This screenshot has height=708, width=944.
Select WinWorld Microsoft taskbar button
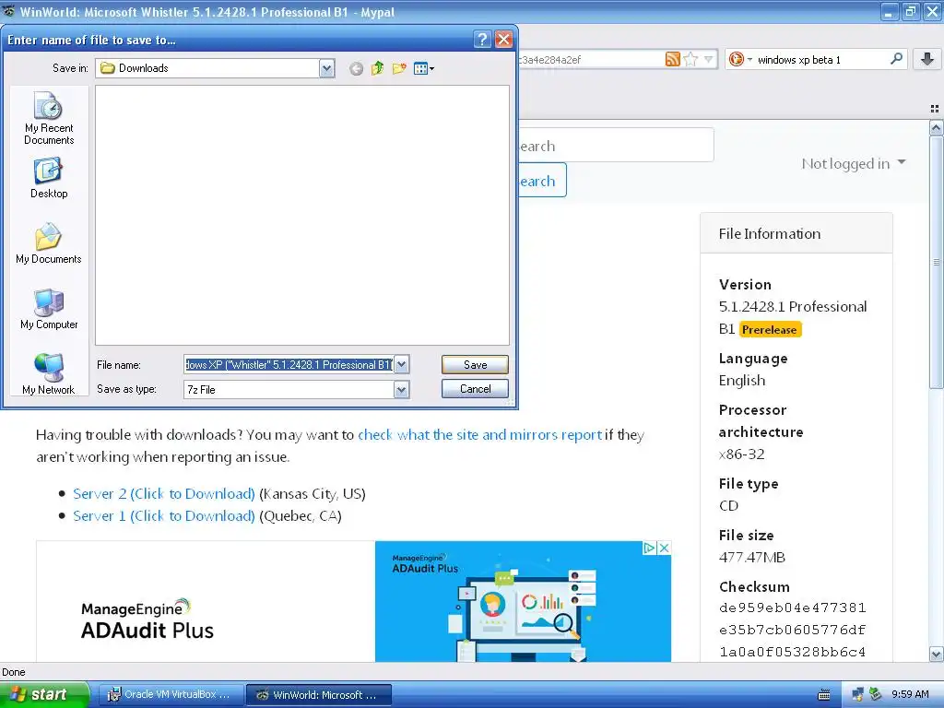(319, 695)
